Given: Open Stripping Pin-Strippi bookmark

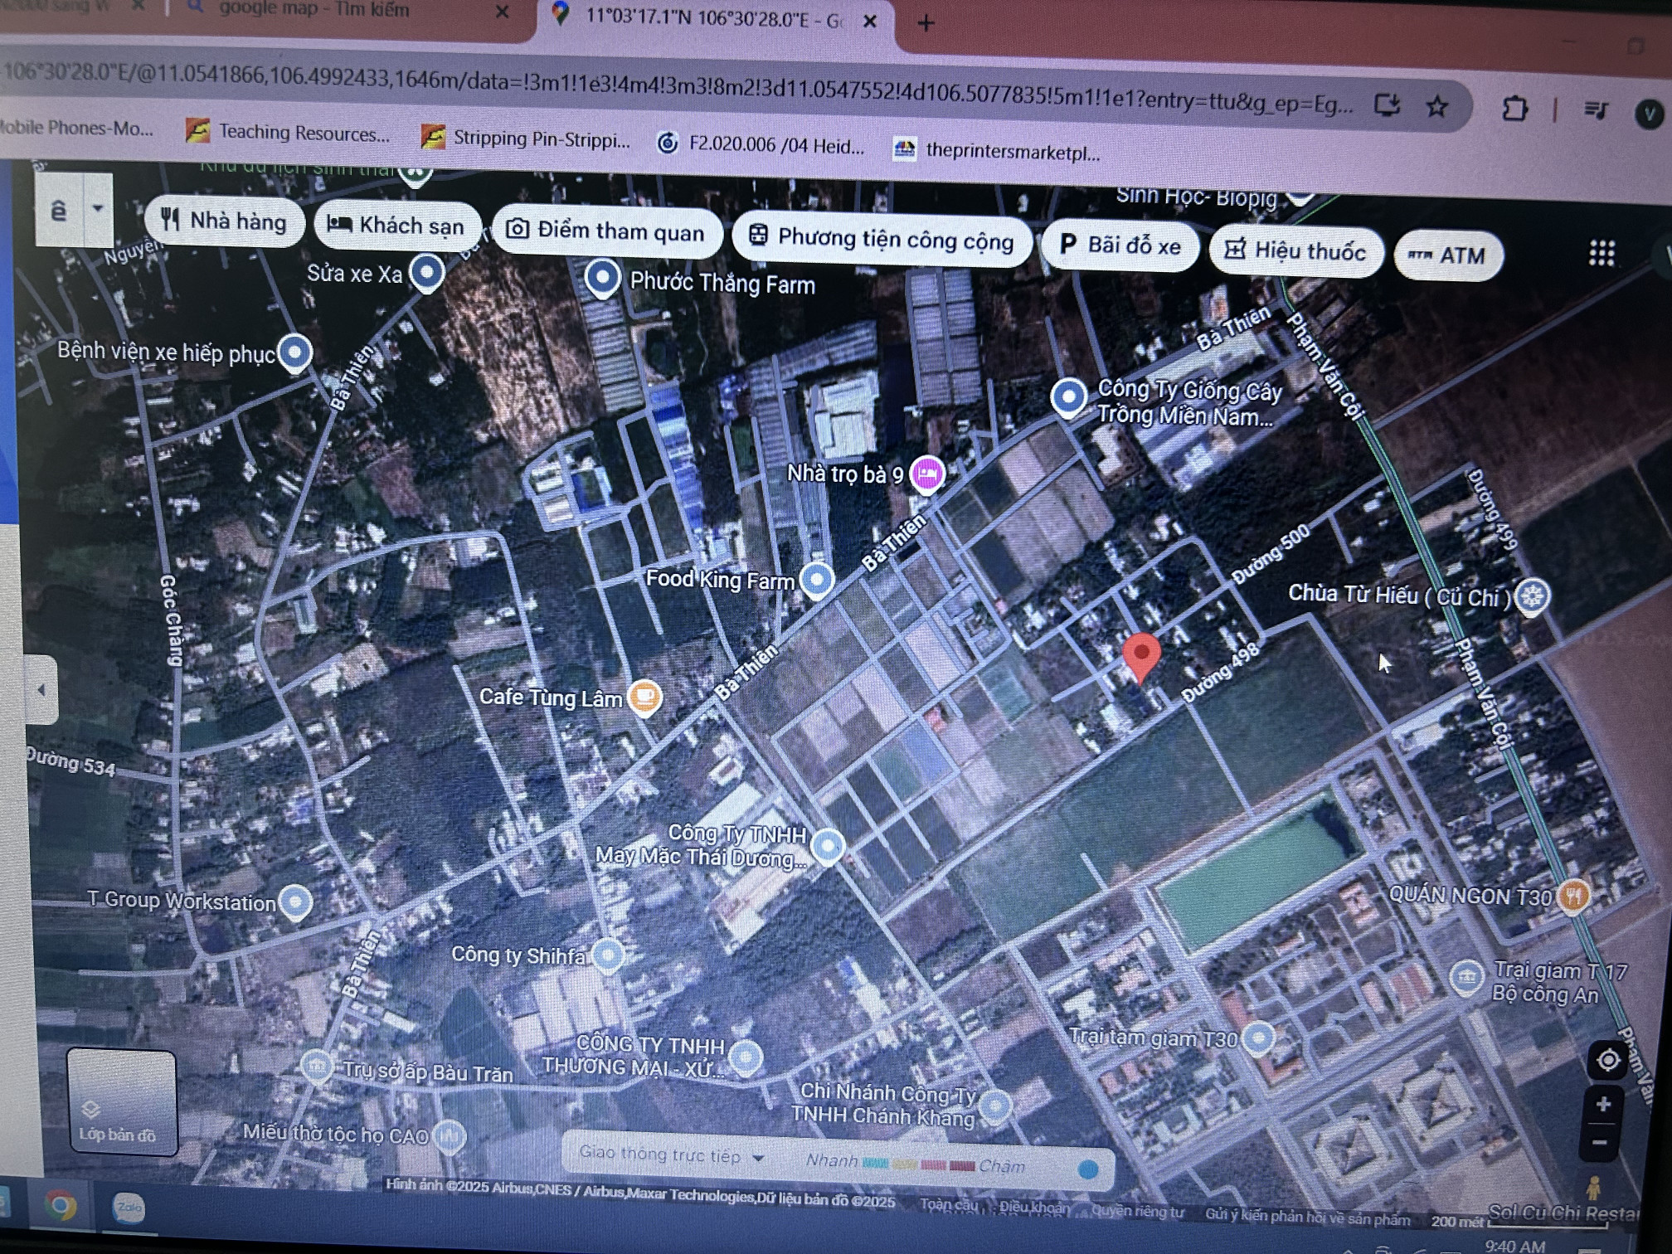Looking at the screenshot, I should click(x=526, y=138).
